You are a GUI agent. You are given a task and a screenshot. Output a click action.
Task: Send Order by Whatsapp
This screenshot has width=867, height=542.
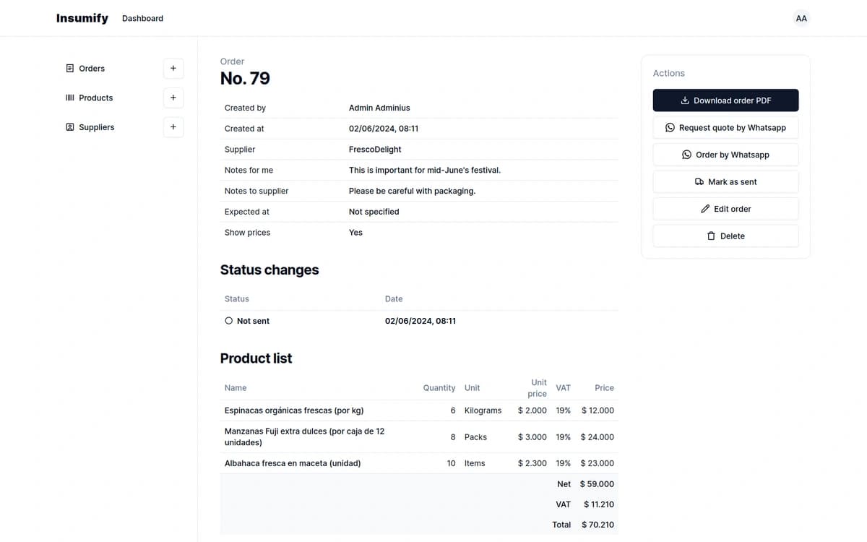tap(726, 155)
